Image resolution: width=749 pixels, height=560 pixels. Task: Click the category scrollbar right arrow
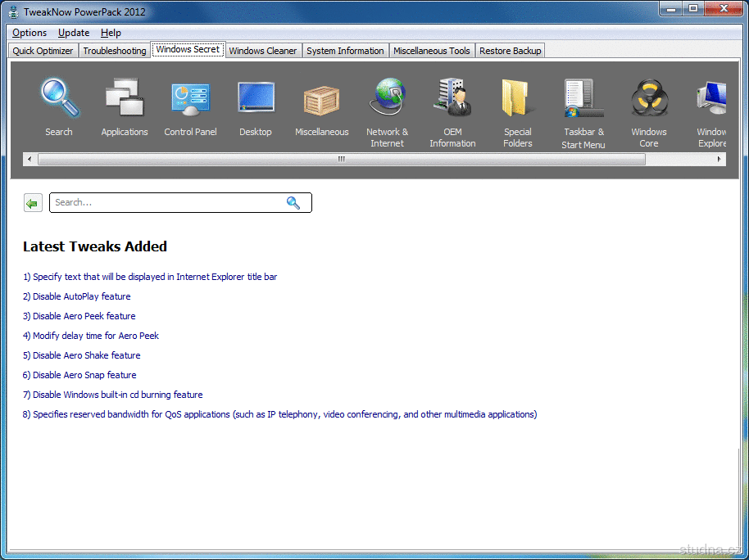[x=719, y=159]
